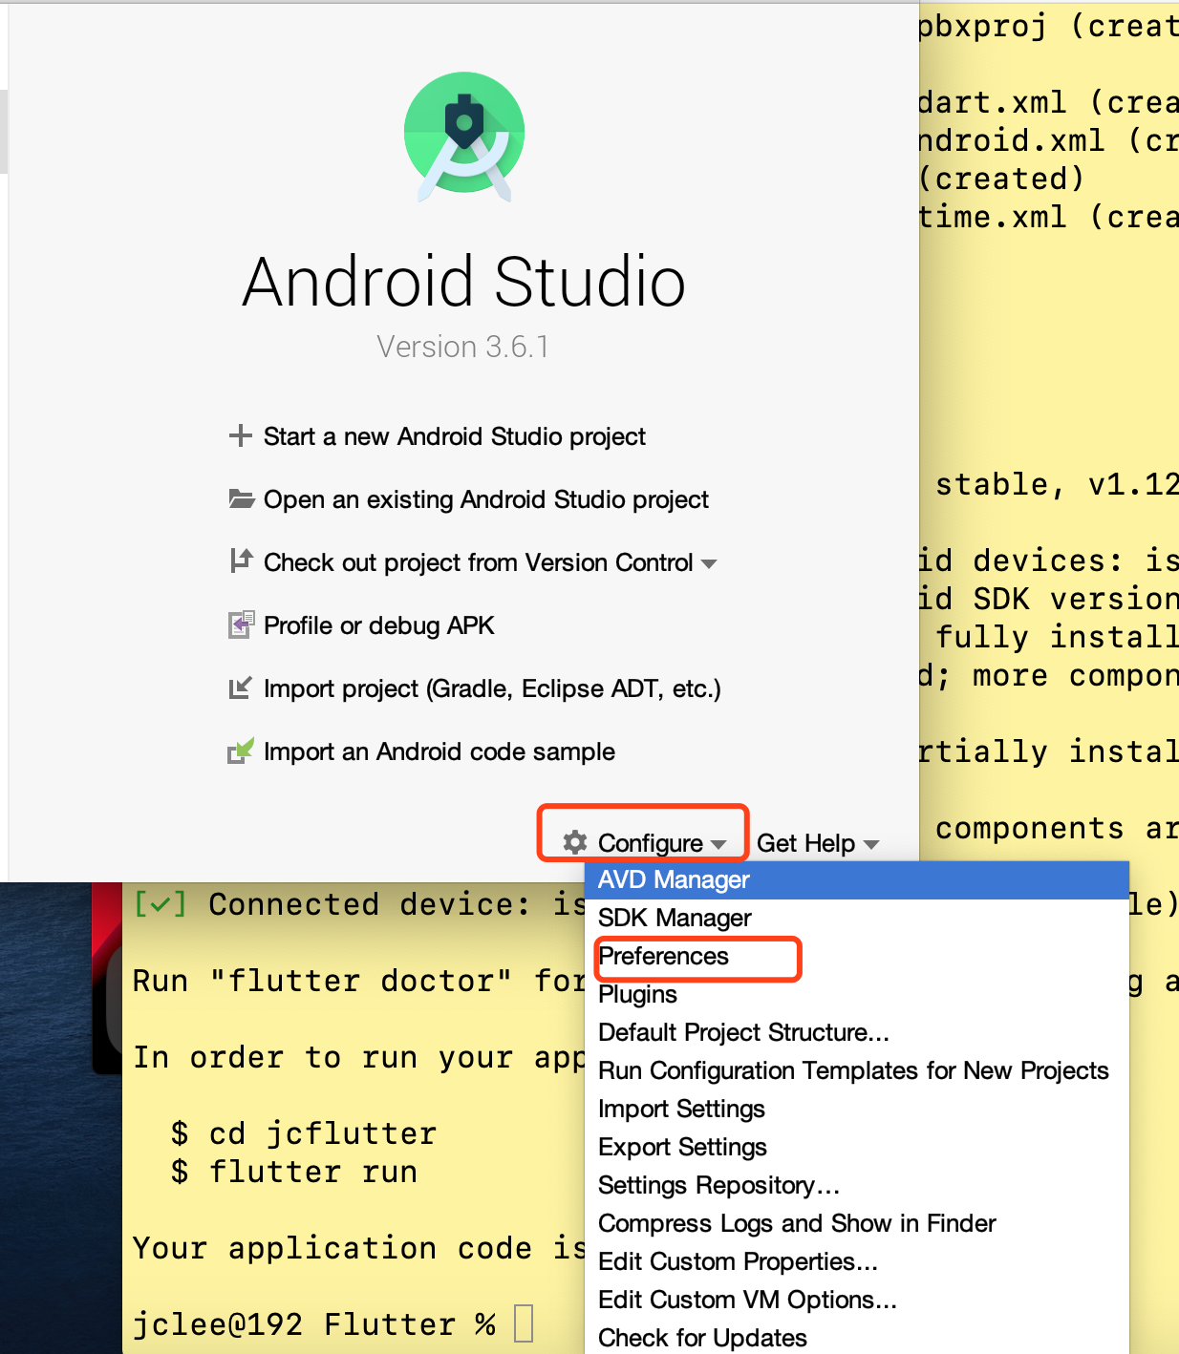1179x1354 pixels.
Task: Choose Profile or debug APK
Action: (379, 625)
